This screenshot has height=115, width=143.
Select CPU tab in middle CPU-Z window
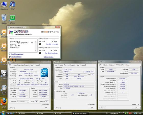56,65
